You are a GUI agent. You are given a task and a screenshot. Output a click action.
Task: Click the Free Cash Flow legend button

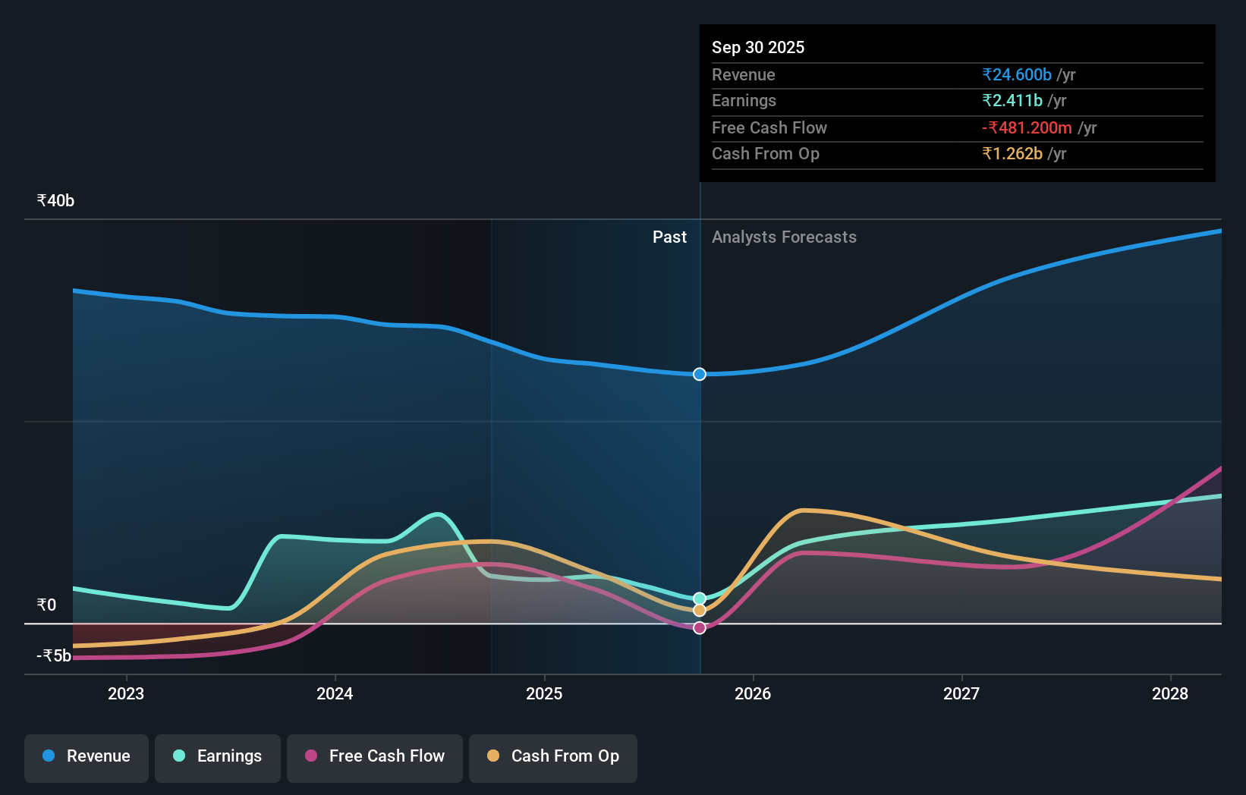374,756
